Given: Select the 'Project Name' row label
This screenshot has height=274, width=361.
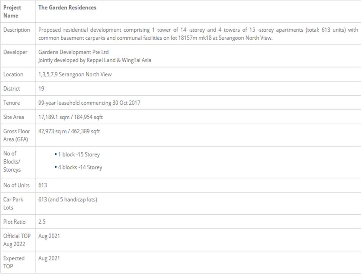Looking at the screenshot, I should pyautogui.click(x=12, y=11).
